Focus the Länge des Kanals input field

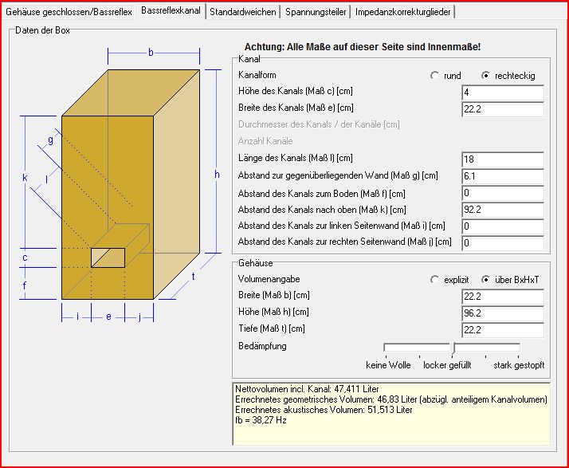click(x=502, y=159)
